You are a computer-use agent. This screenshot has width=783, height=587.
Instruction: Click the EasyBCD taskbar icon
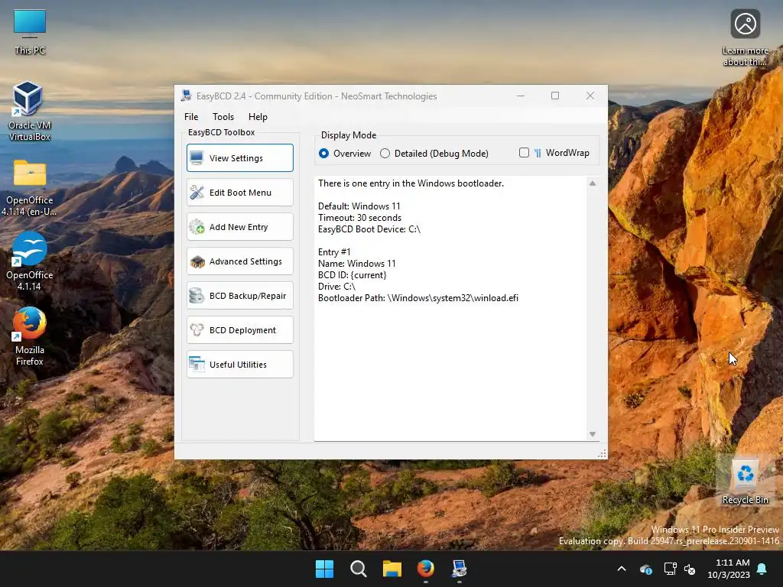[459, 569]
